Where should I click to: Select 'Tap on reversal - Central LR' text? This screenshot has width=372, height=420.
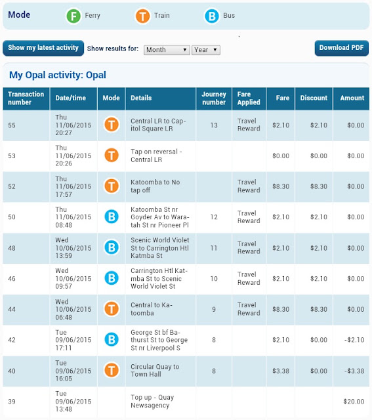pyautogui.click(x=156, y=156)
